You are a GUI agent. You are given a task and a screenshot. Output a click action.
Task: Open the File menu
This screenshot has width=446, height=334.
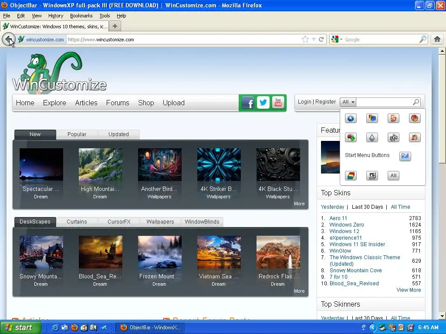pos(7,16)
